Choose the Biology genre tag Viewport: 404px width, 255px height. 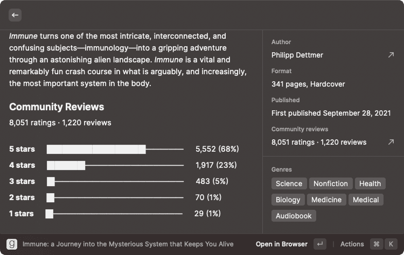click(x=288, y=200)
